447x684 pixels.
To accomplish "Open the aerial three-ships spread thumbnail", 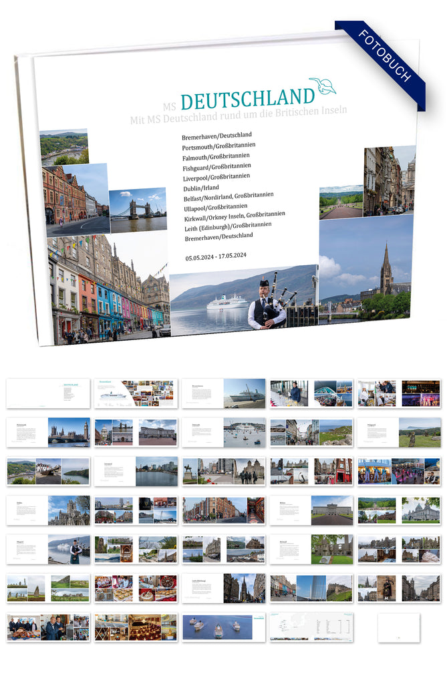I will click(223, 627).
